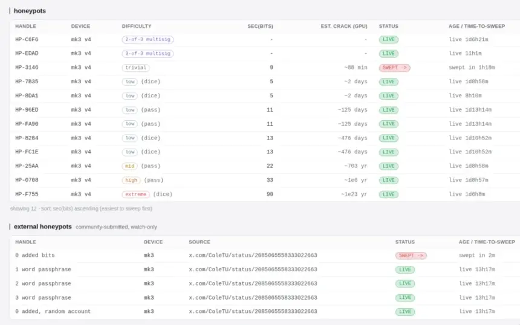The image size is (520, 325).
Task: Open source link for 0 added, random account
Action: 253,312
